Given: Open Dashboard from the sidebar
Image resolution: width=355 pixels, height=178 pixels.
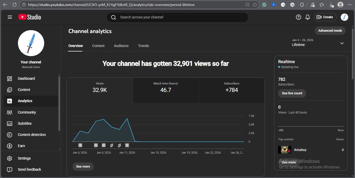Looking at the screenshot, I should coord(26,78).
